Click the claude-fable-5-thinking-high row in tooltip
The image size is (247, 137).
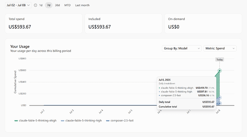coord(187,92)
